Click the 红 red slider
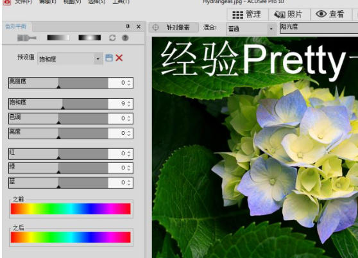This screenshot has width=358, height=258. coord(58,154)
